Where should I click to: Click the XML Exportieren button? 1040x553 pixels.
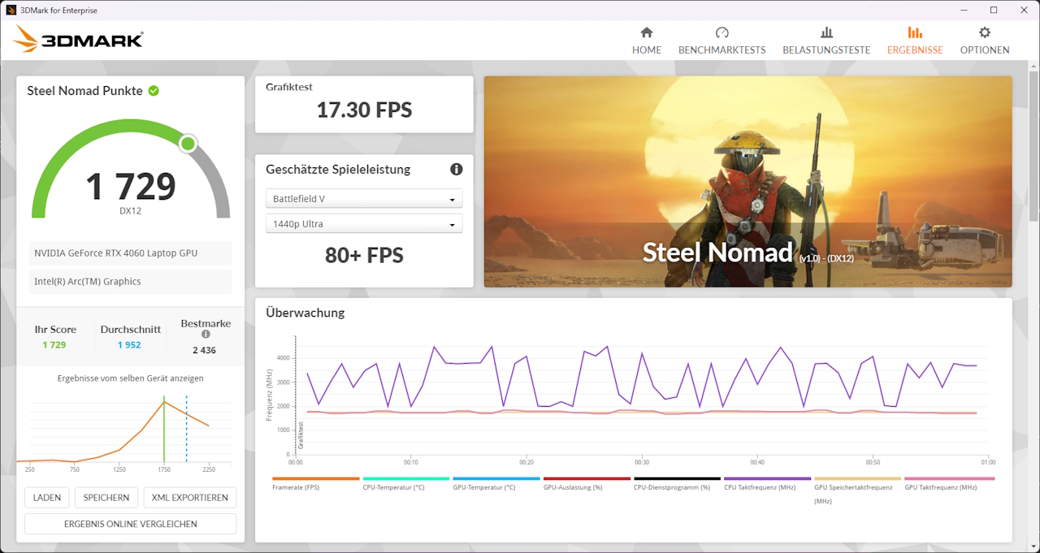[x=189, y=498]
